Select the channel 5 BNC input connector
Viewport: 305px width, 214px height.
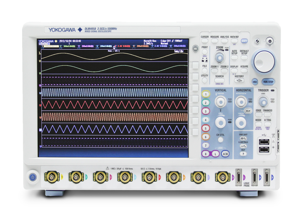pyautogui.click(x=149, y=177)
